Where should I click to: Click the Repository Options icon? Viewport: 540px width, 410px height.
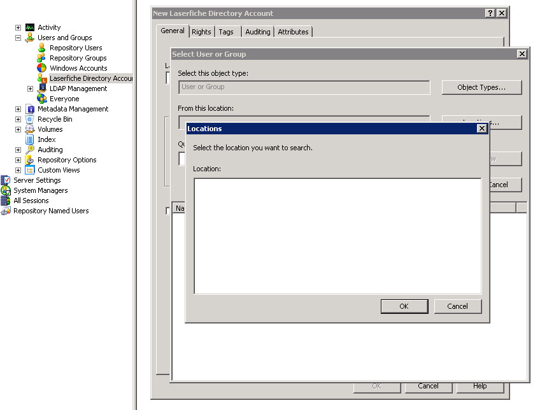(30, 160)
